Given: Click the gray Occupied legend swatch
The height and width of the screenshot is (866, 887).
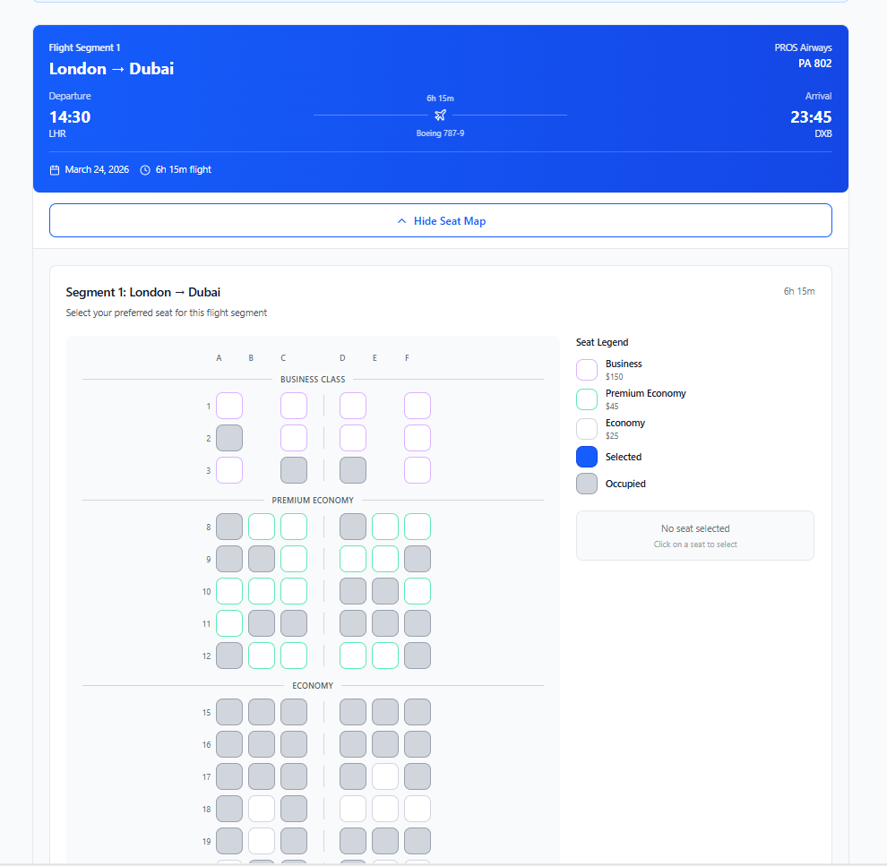Looking at the screenshot, I should pos(587,484).
